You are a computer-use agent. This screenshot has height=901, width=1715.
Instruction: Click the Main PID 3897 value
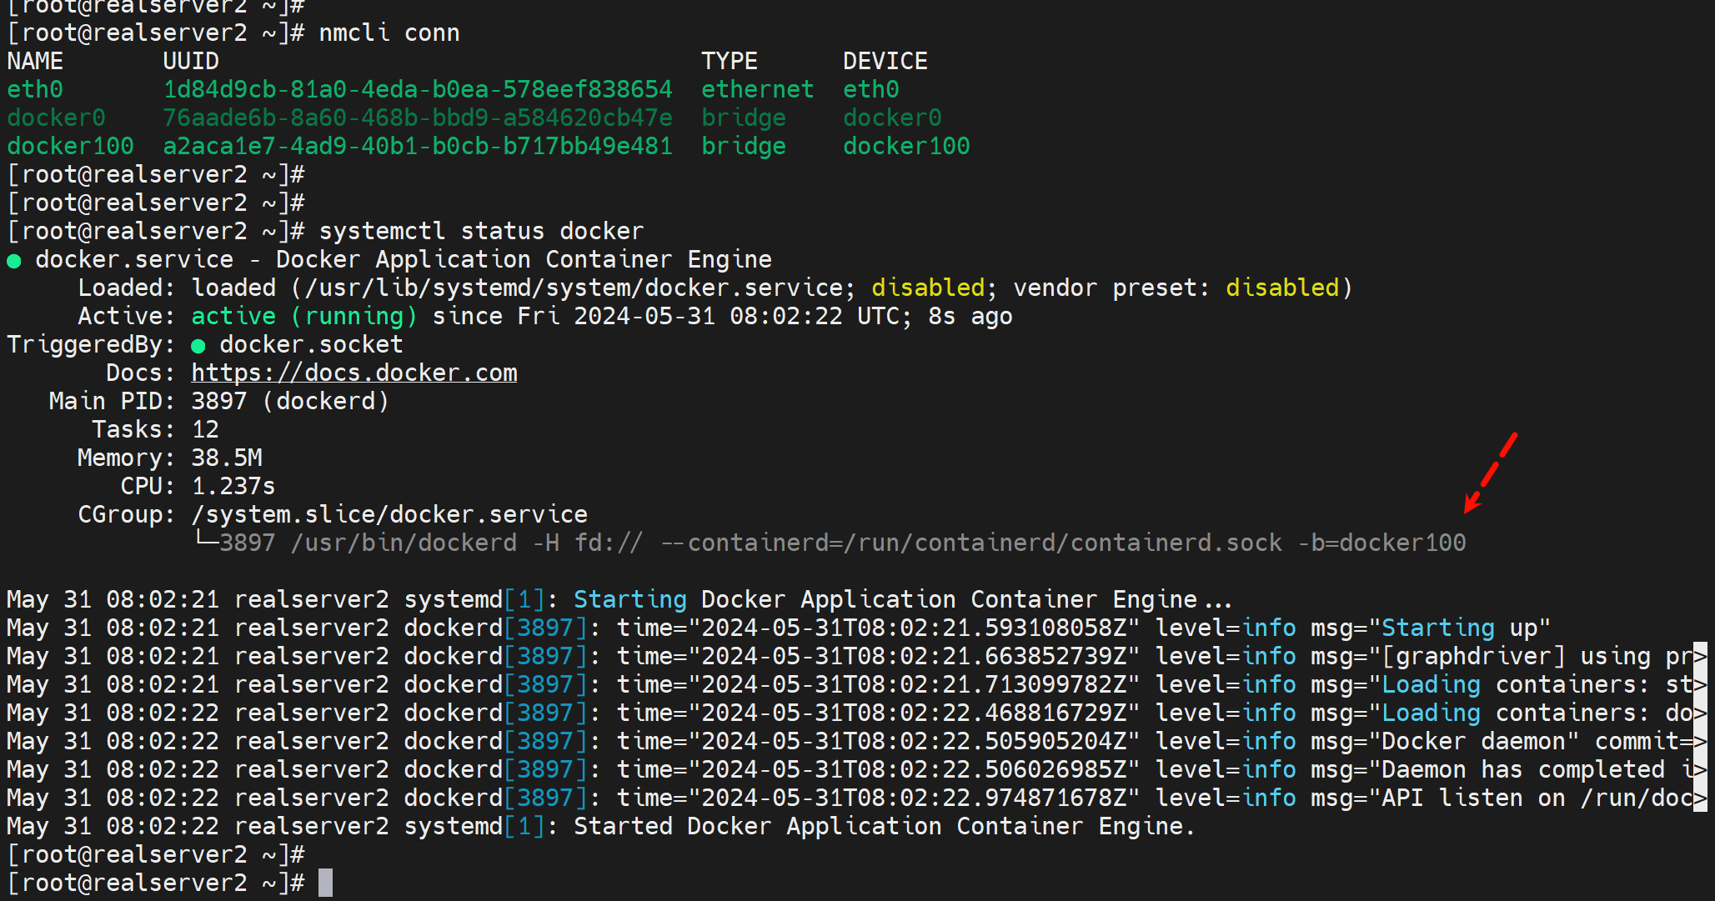pos(219,401)
